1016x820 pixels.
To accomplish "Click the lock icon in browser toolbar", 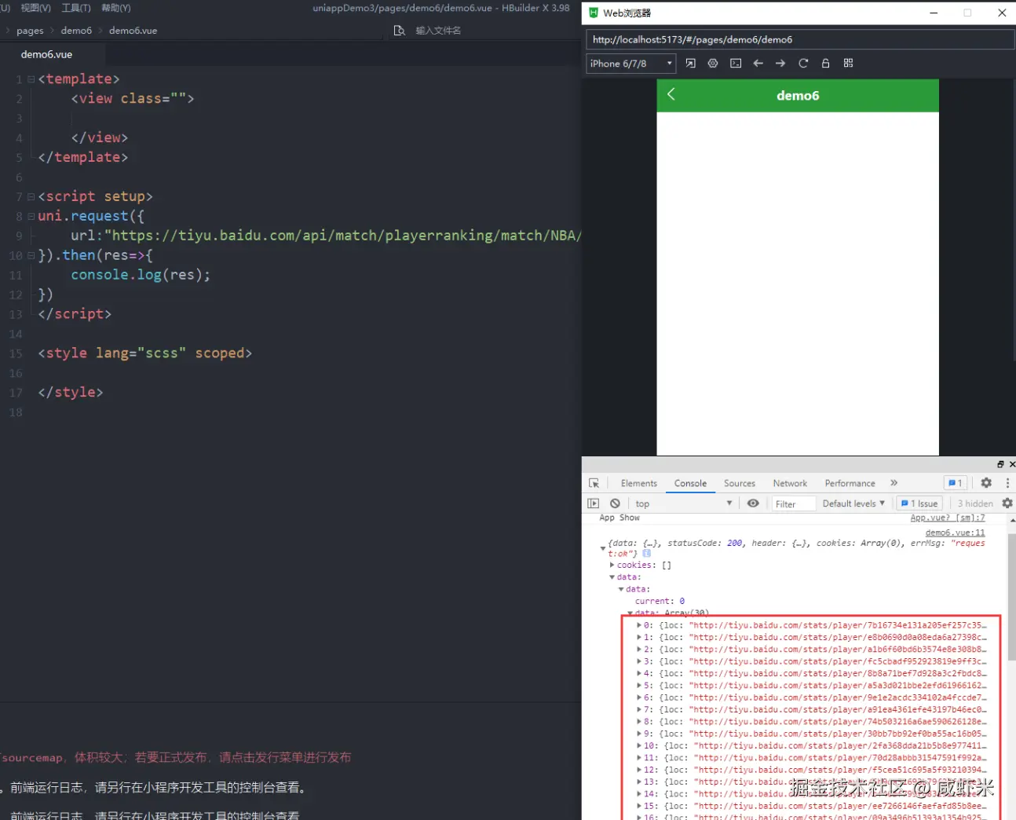I will pyautogui.click(x=825, y=63).
